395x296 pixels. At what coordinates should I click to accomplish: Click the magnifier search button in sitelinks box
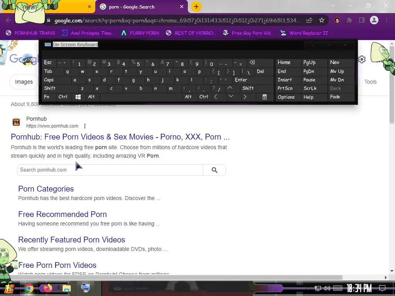click(214, 170)
